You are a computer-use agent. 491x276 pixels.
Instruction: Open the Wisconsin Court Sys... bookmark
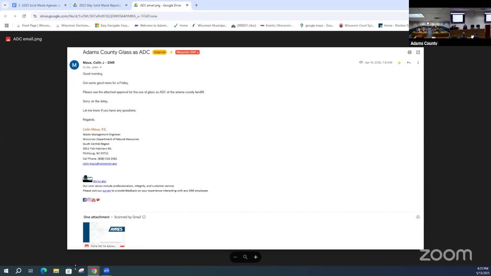[356, 26]
